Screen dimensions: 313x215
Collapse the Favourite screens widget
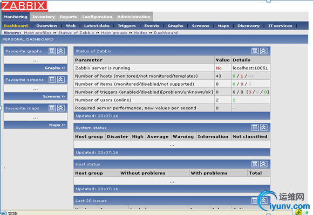coord(61,80)
